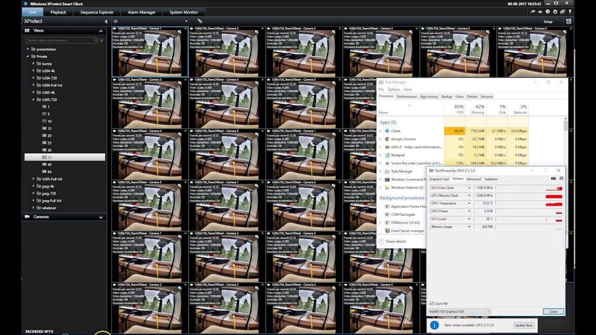Click the Views grid icon in sidebar
The image size is (596, 335).
coord(27,31)
